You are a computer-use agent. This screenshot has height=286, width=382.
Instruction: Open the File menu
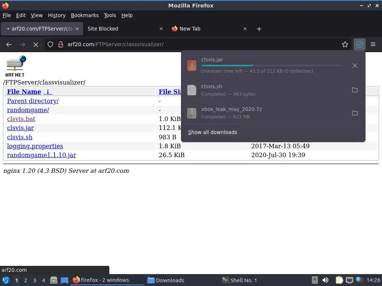point(7,15)
